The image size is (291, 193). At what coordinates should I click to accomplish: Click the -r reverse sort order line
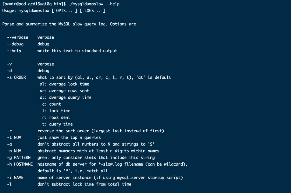[x=86, y=131]
